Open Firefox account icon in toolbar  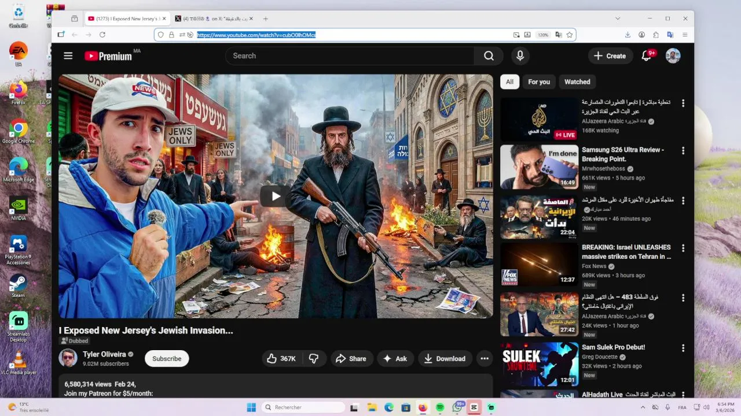pos(641,35)
